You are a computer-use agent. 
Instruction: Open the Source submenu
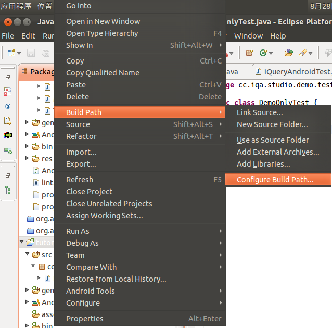[x=140, y=124]
